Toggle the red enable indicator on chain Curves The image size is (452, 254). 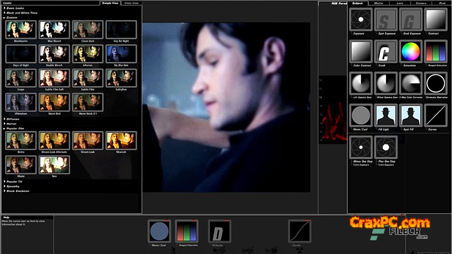pyautogui.click(x=307, y=220)
